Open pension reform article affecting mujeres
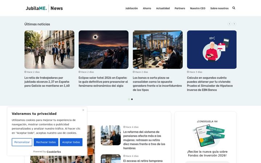261x163 pixels. [144, 140]
